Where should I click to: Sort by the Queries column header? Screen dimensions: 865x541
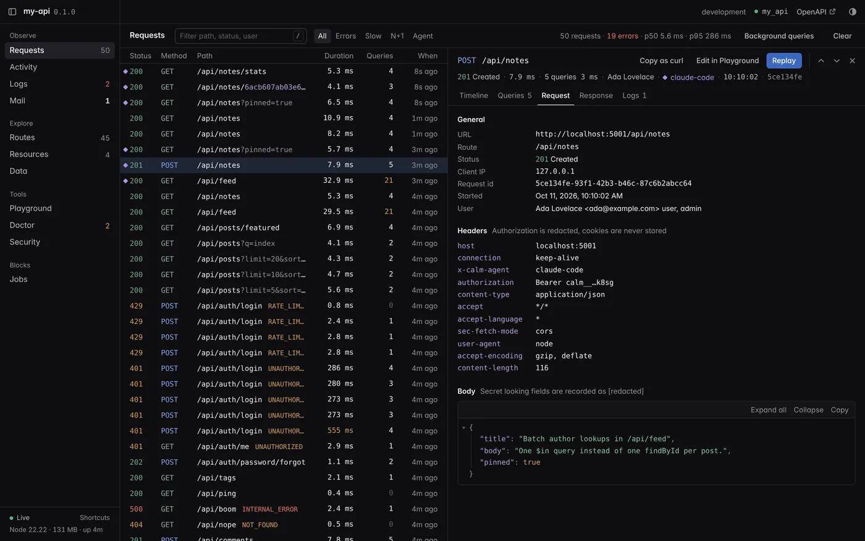[x=379, y=56]
